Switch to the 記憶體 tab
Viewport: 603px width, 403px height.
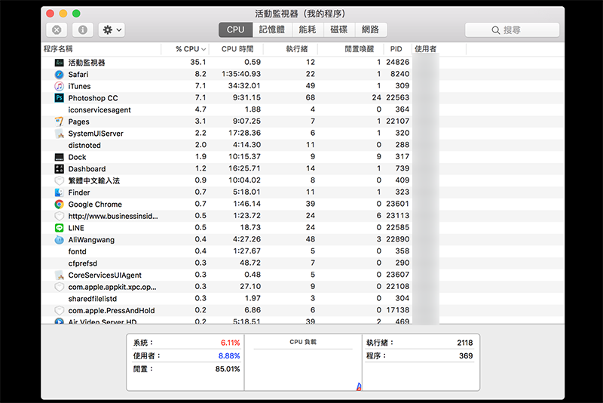[x=272, y=30]
